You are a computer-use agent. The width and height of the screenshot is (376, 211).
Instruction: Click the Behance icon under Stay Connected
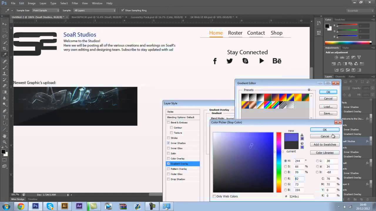point(277,61)
